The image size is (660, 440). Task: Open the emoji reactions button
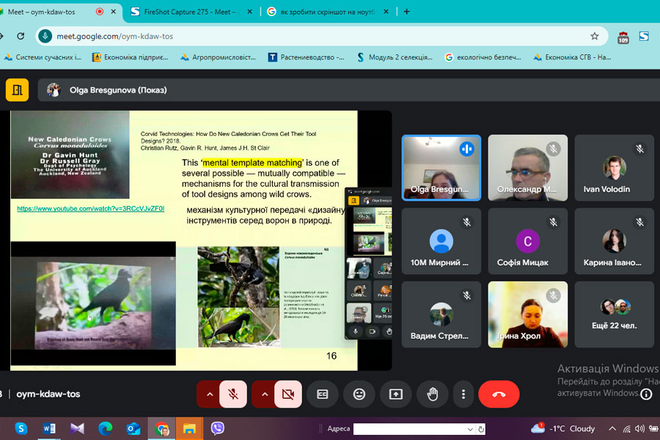[x=359, y=394]
